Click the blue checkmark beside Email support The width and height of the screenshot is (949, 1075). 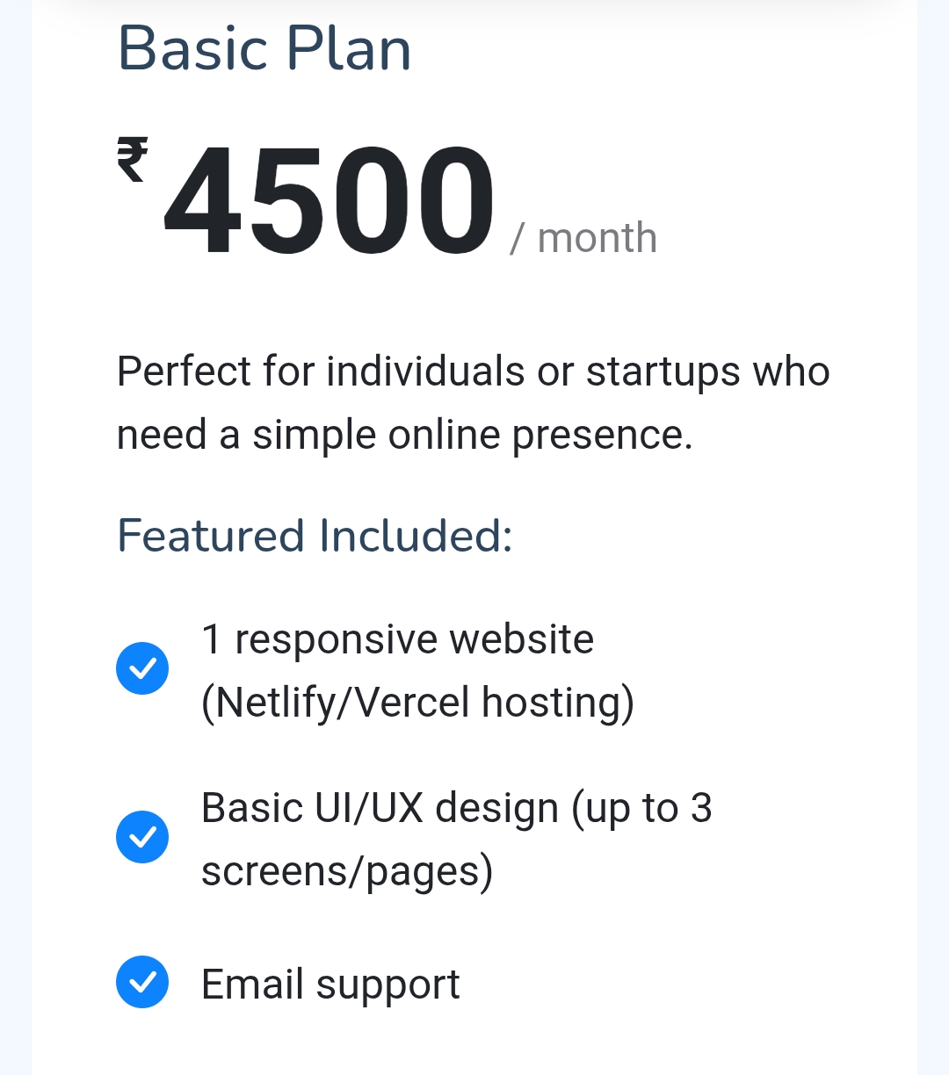tap(142, 982)
